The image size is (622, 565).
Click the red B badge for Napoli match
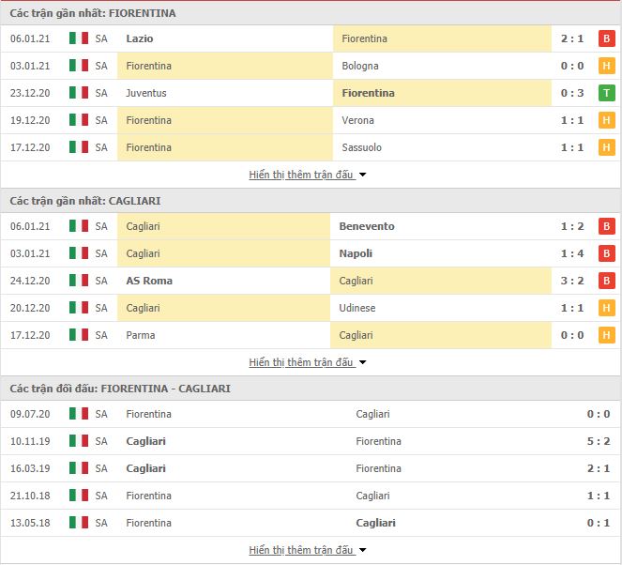pyautogui.click(x=607, y=253)
